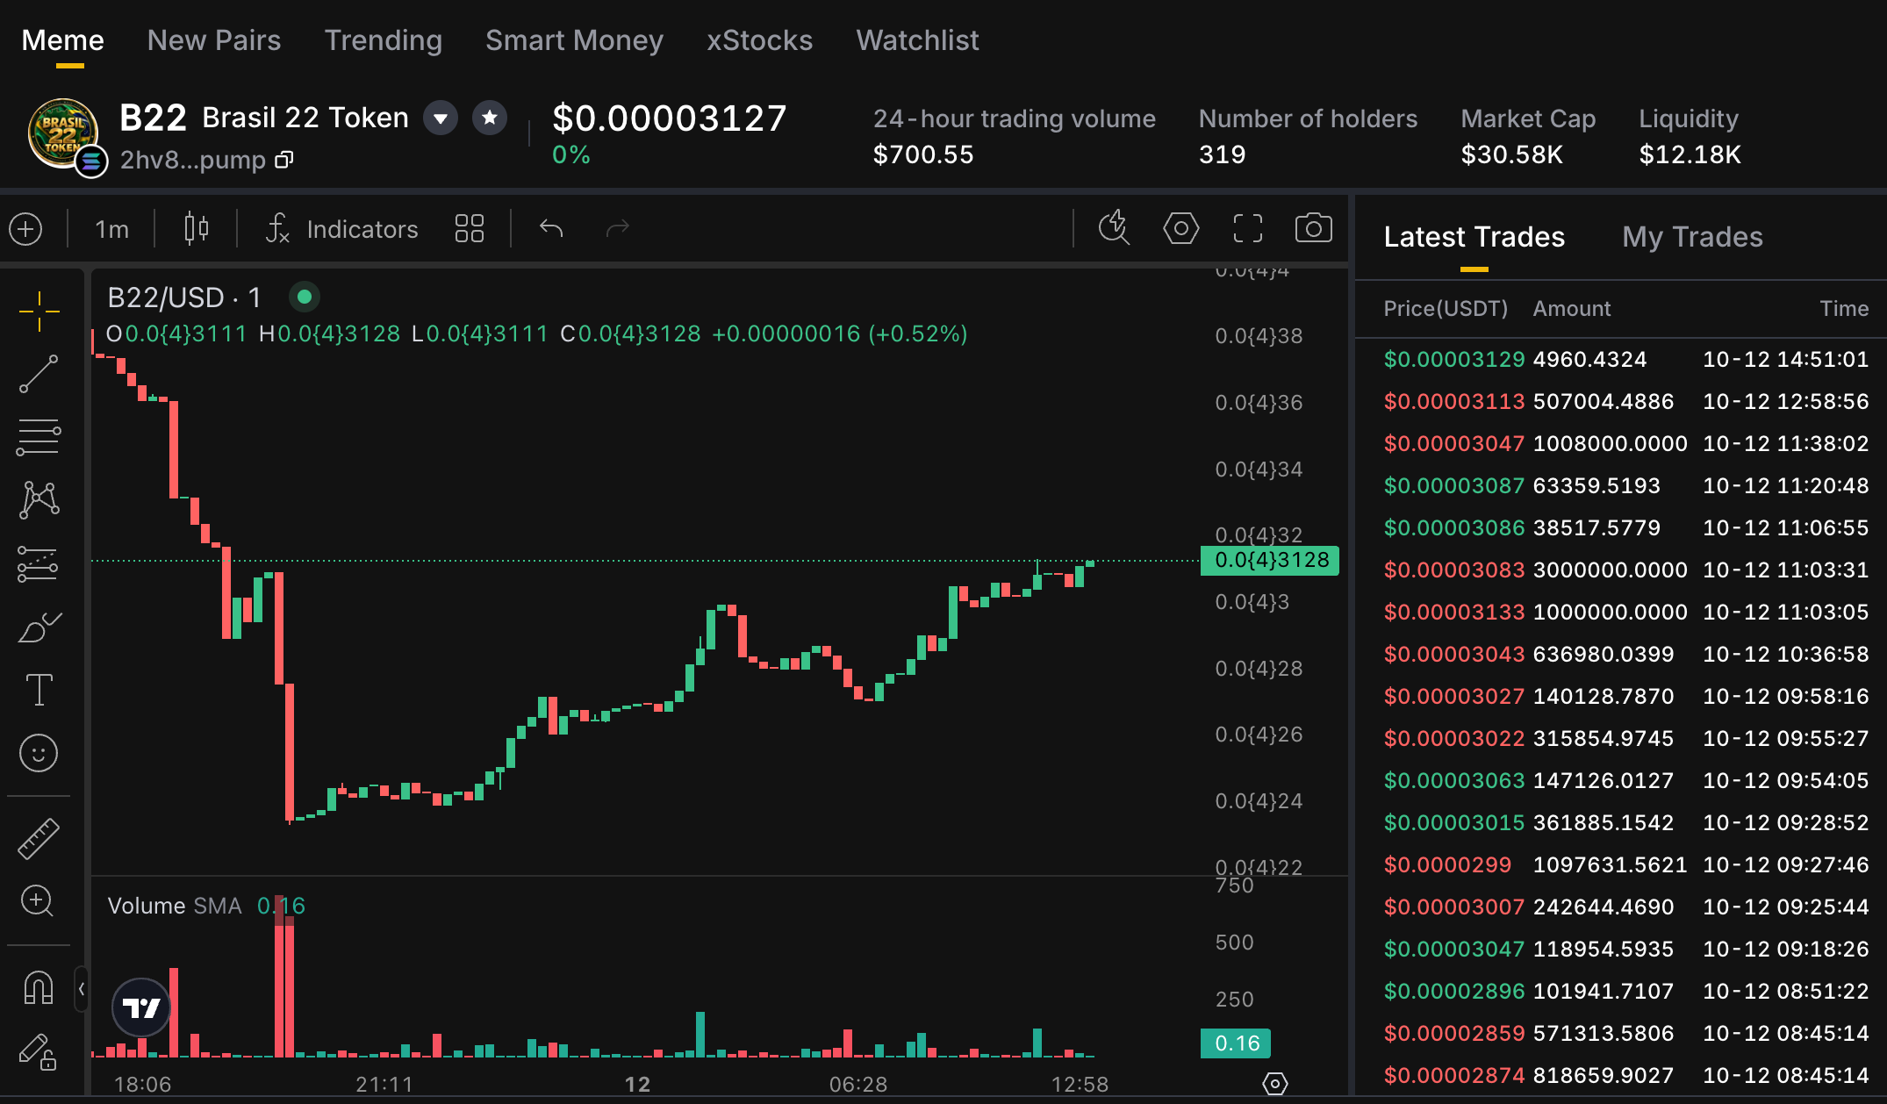1887x1104 pixels.
Task: Select the brush drawing tool
Action: 39,627
